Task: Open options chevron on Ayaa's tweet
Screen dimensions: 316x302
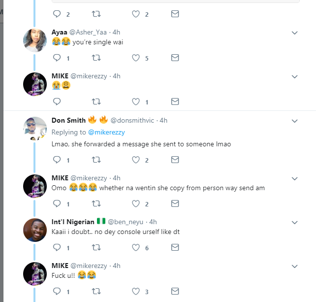Action: pyautogui.click(x=295, y=33)
